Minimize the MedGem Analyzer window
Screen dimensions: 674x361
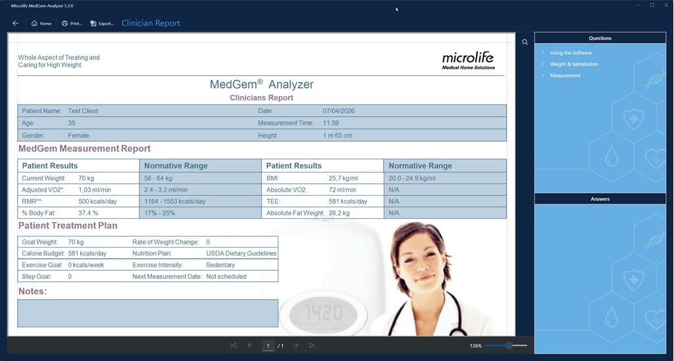pos(638,5)
